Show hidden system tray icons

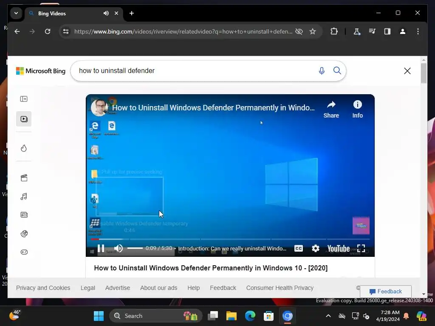(x=328, y=316)
